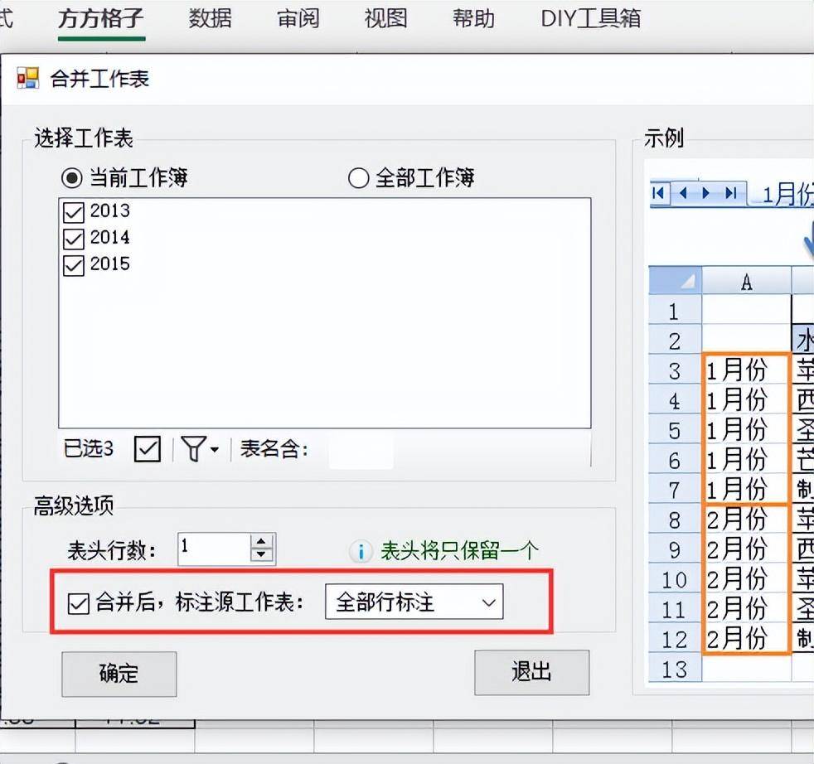Open the 全部行标注 dropdown
Viewport: 814px width, 764px height.
coord(414,602)
